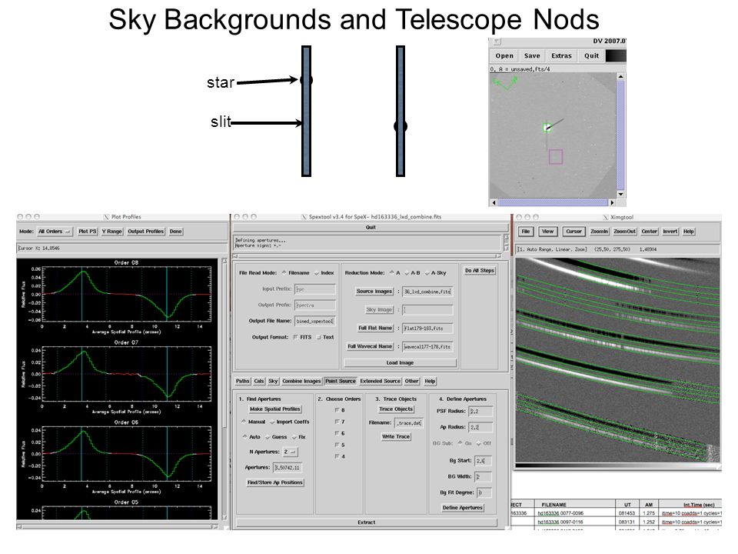The height and width of the screenshot is (554, 738).
Task: Open the View menu in Ximgtool
Action: tap(548, 232)
